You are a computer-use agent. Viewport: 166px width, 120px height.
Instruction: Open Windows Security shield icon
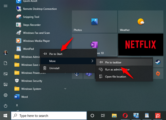click(x=17, y=81)
